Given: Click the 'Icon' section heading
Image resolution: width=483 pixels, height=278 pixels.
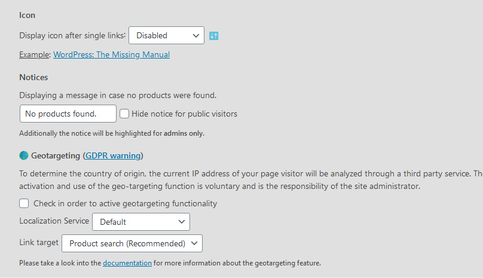Looking at the screenshot, I should coord(27,14).
